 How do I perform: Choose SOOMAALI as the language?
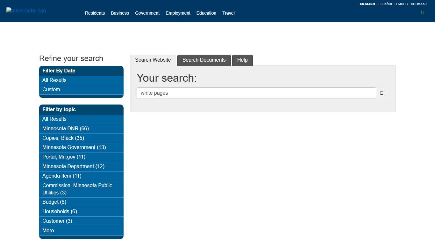pyautogui.click(x=419, y=4)
